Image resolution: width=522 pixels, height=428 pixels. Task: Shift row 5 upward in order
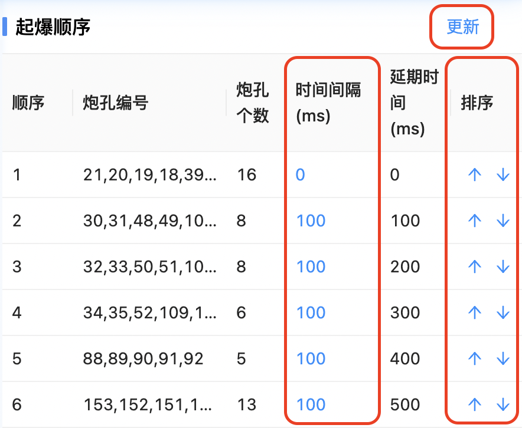(475, 358)
